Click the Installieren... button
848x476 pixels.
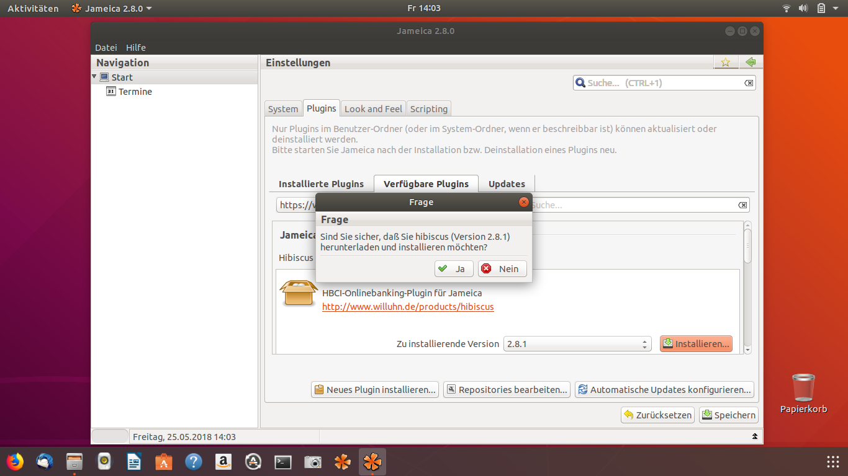pos(696,343)
